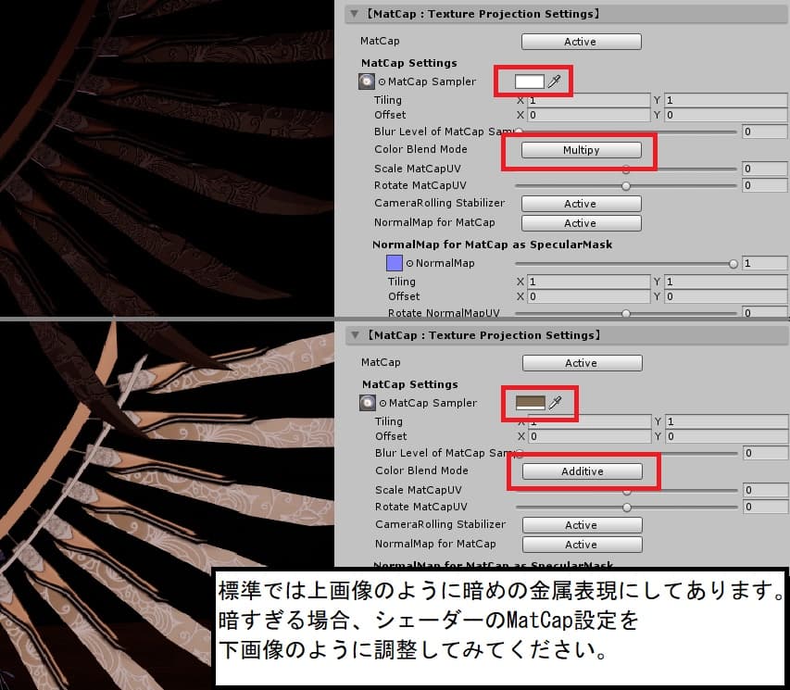Click upper MatCap Sampler Tiling X field
This screenshot has height=690, width=790.
(x=588, y=100)
